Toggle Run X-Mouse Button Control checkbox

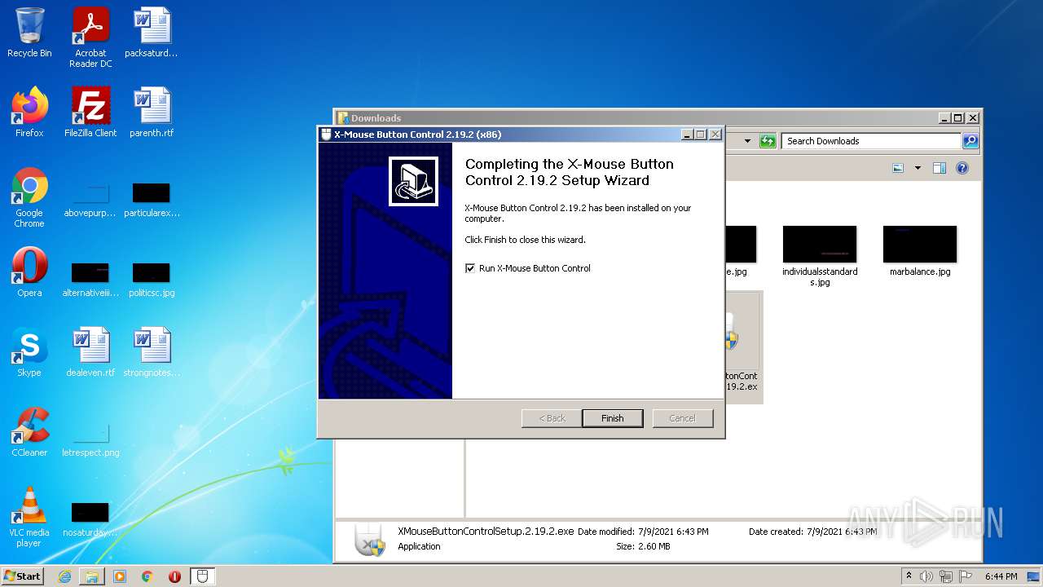(x=470, y=268)
